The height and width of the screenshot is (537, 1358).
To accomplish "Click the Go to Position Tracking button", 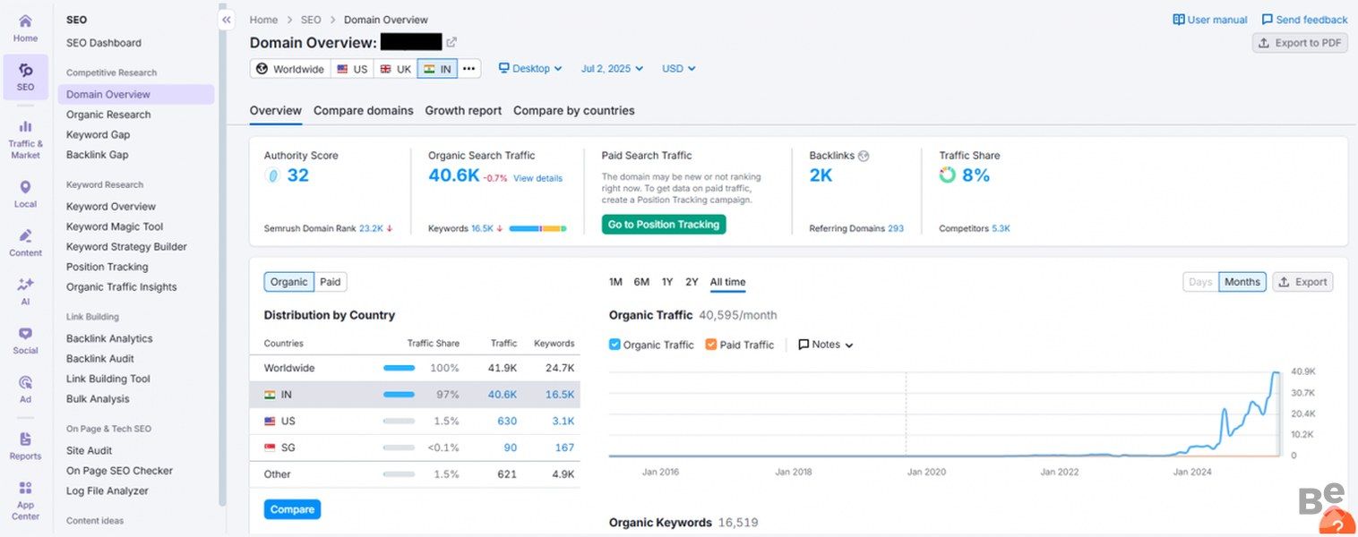I will click(x=663, y=225).
